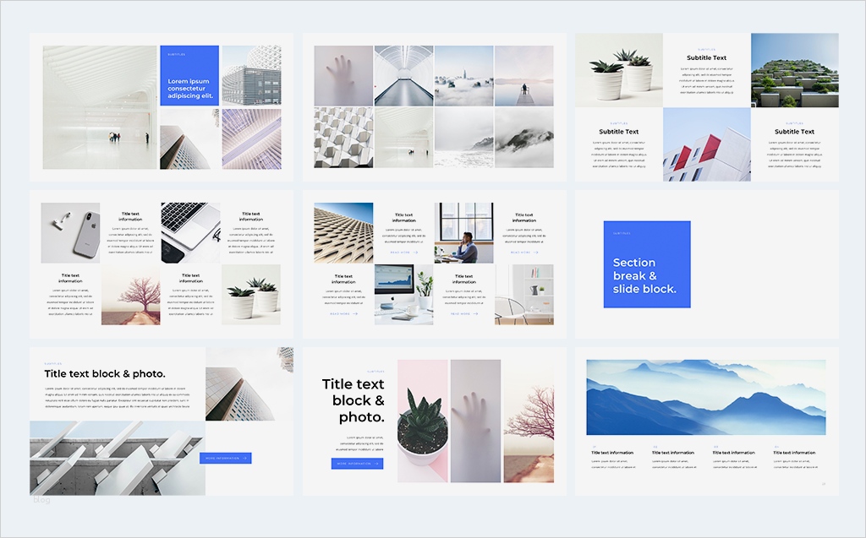Select the white concrete beams photo
Viewport: 866px width, 538px height.
point(118,458)
